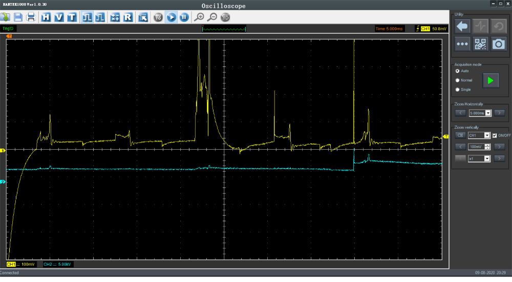Click the back arrow utility icon

(x=462, y=27)
